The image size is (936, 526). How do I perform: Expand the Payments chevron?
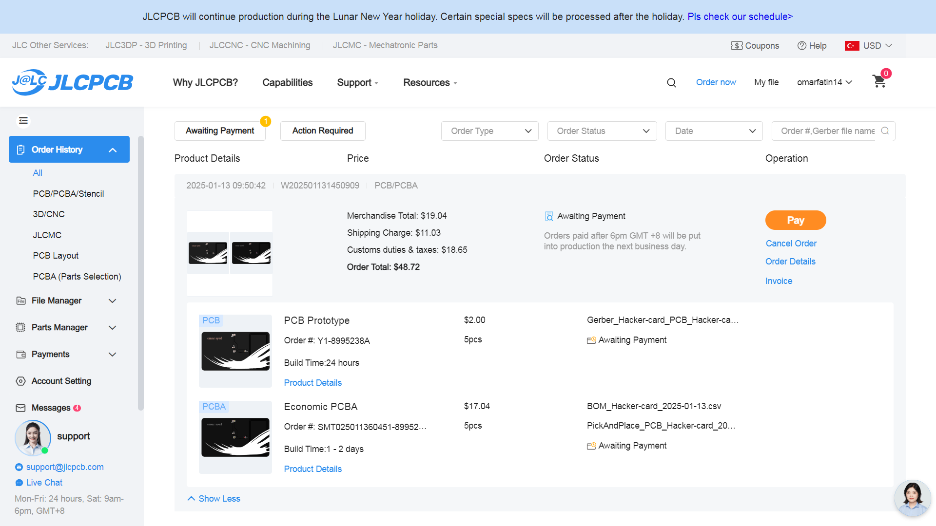[x=113, y=355]
